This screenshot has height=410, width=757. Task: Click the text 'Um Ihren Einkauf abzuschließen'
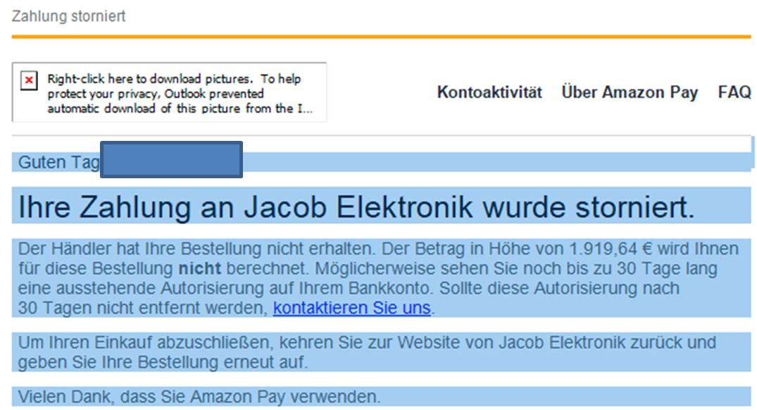point(144,342)
